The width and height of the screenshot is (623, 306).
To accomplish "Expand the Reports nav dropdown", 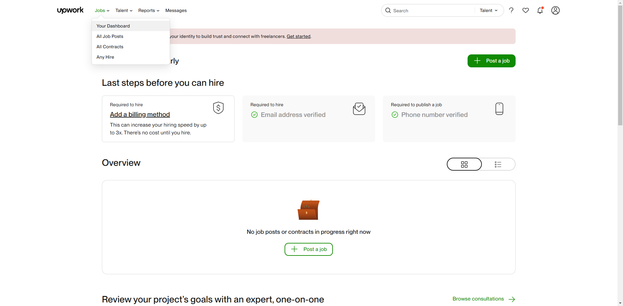I will click(149, 10).
